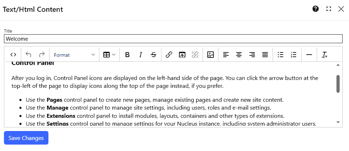
Task: Toggle bold formatting
Action: coord(127,55)
